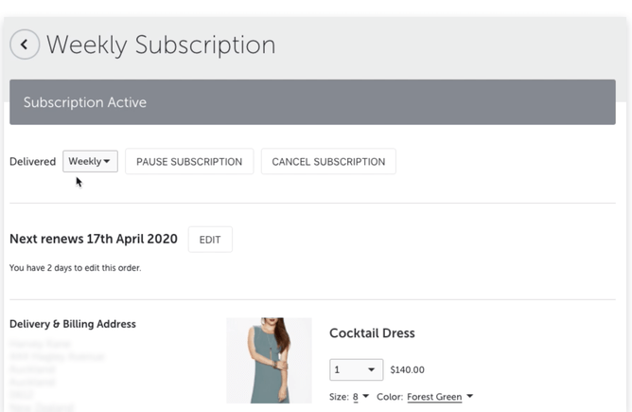Open the Weekly delivery frequency dropdown
This screenshot has height=412, width=632.
[x=90, y=162]
